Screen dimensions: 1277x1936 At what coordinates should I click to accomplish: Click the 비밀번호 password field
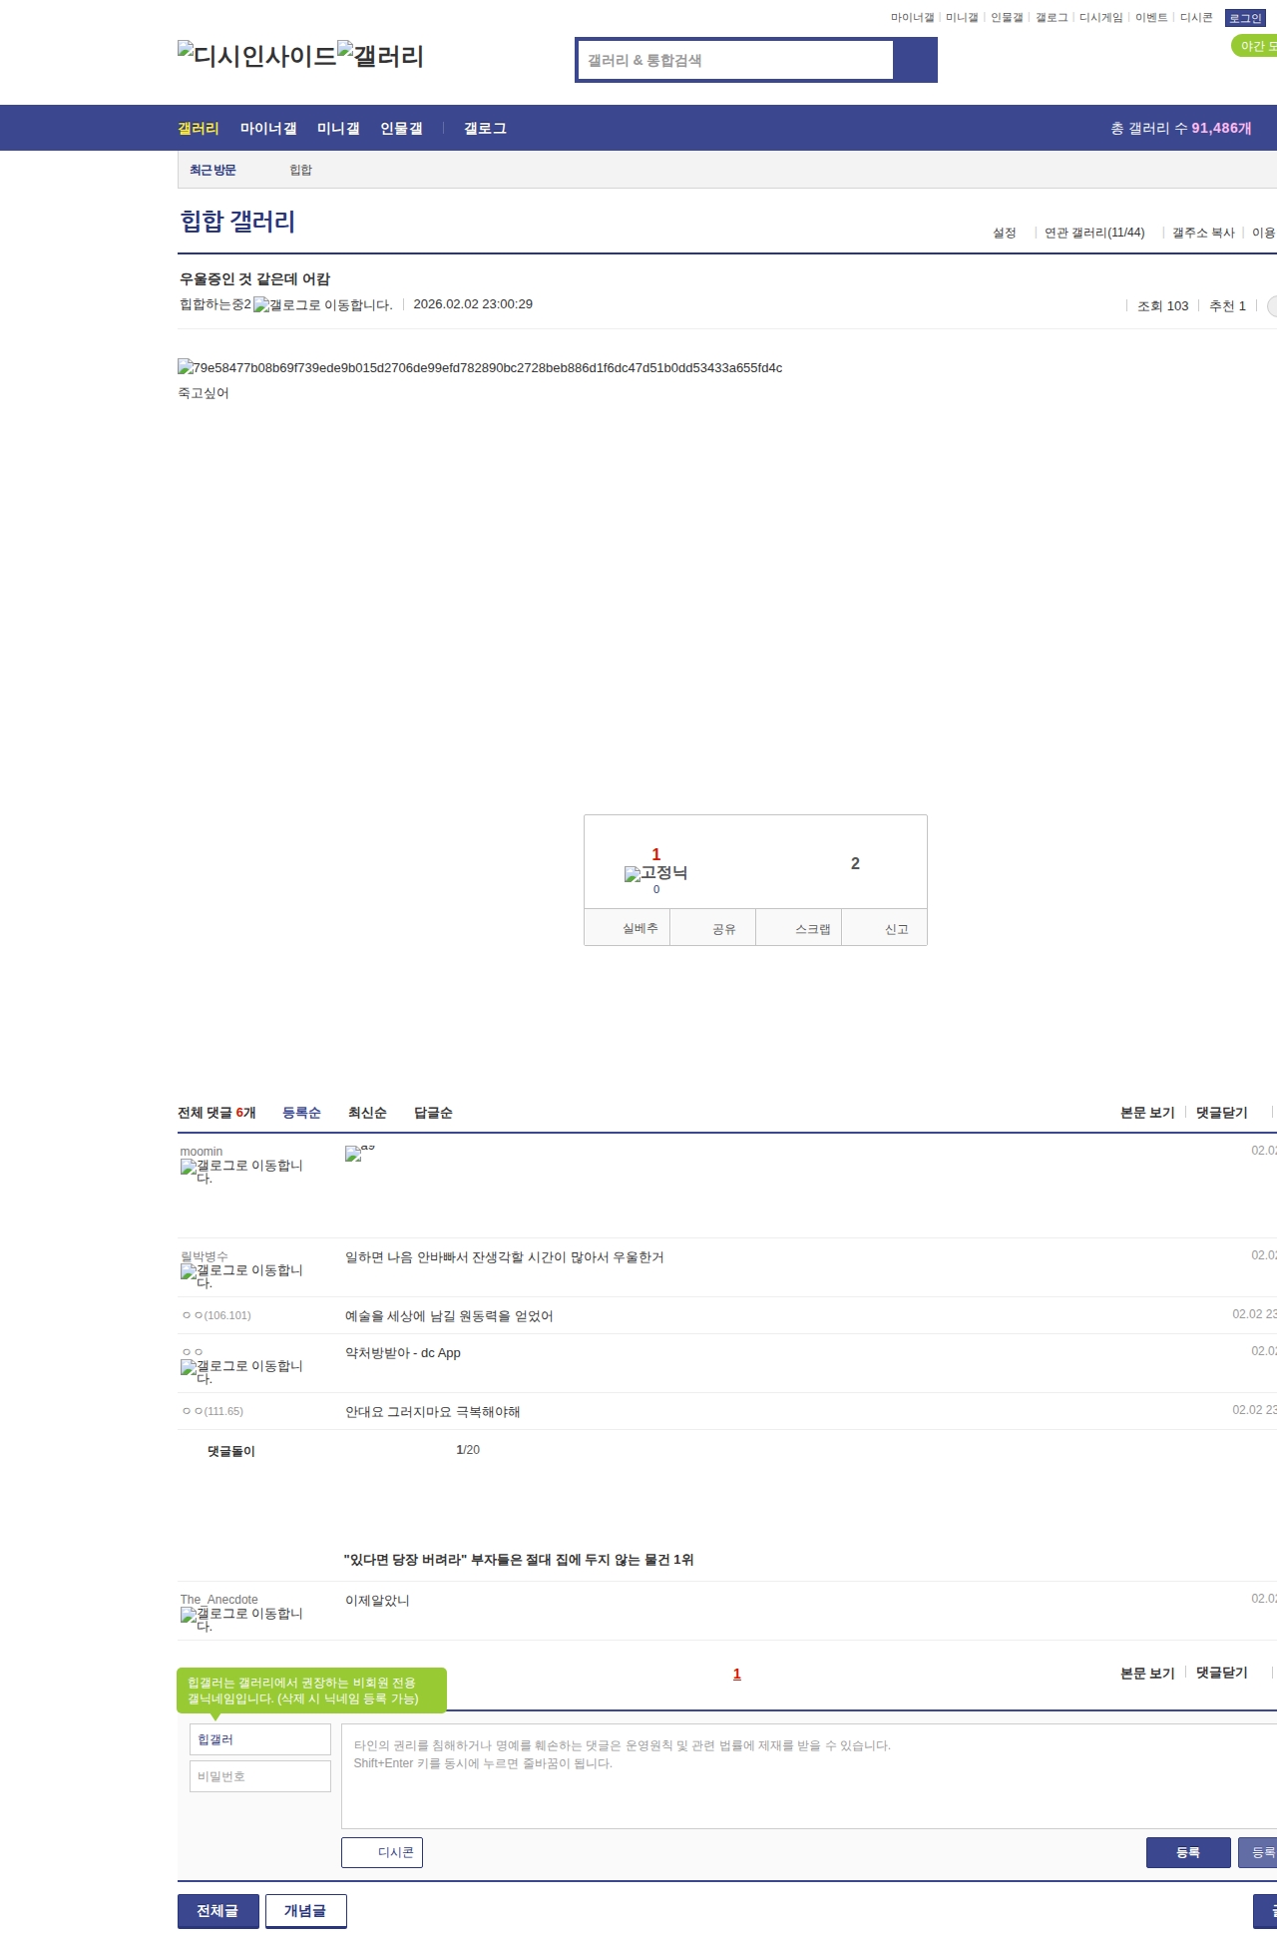tap(260, 1776)
